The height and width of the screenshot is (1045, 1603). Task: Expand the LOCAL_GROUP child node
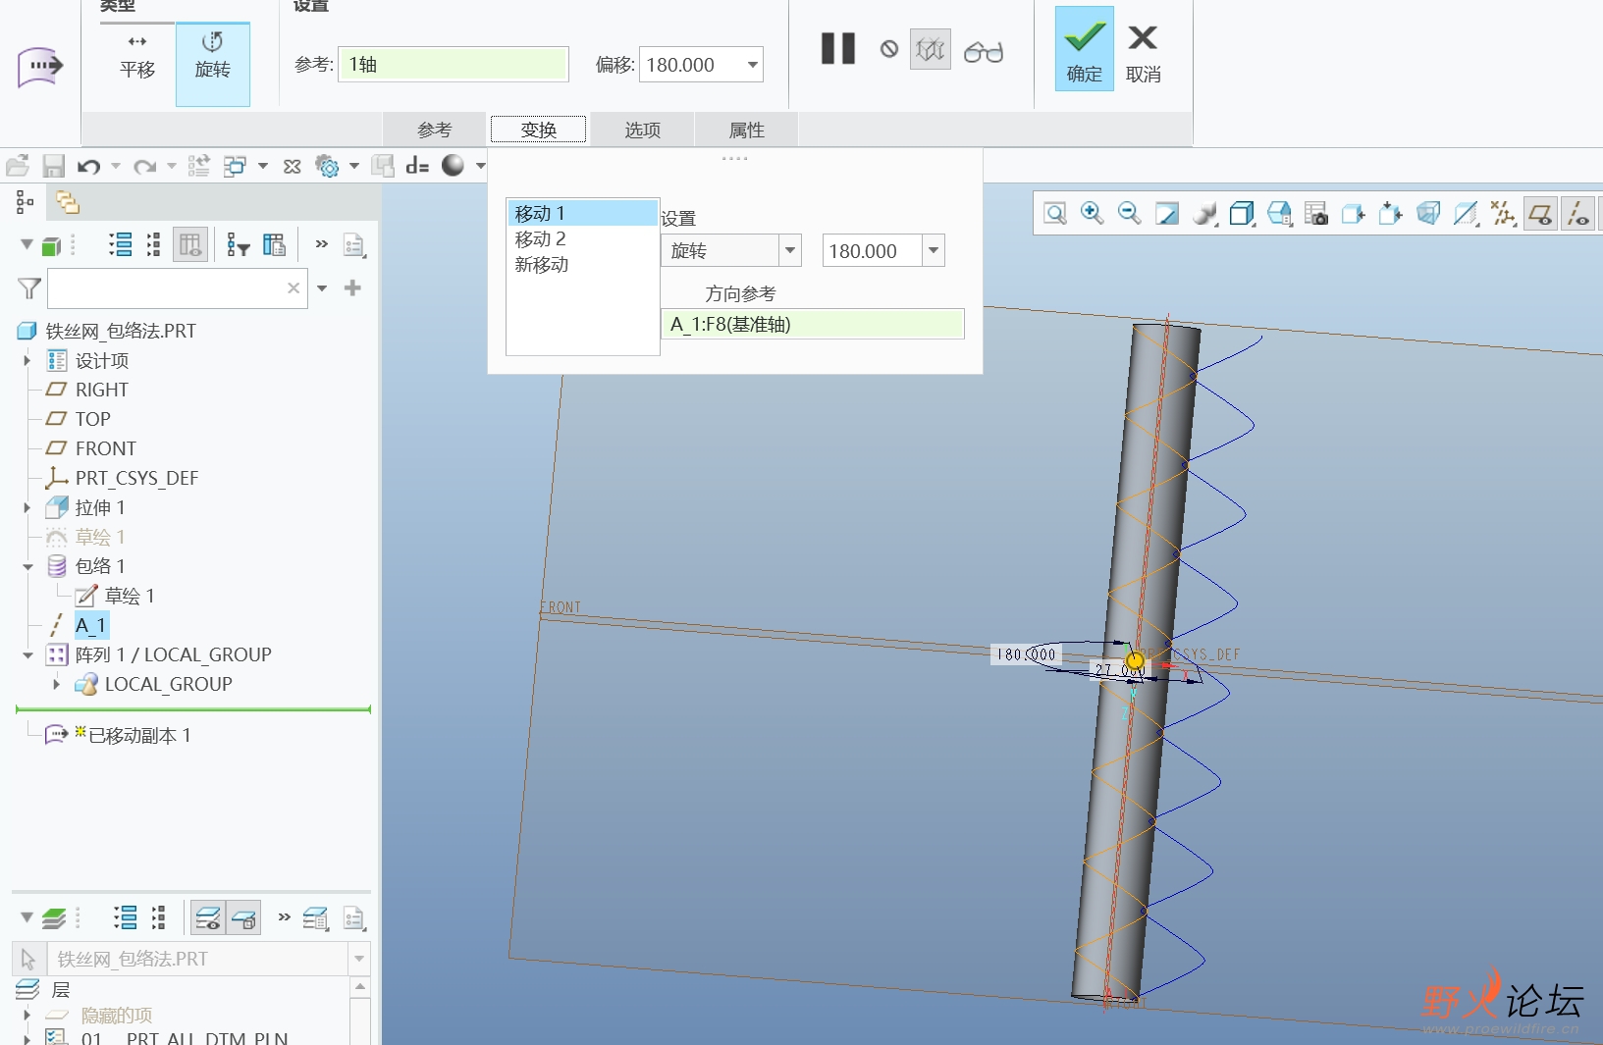tap(56, 684)
